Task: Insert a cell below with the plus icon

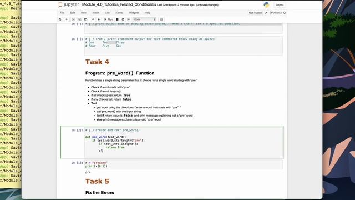Action: point(67,19)
